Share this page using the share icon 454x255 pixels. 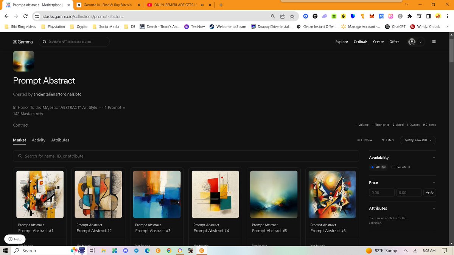283,16
